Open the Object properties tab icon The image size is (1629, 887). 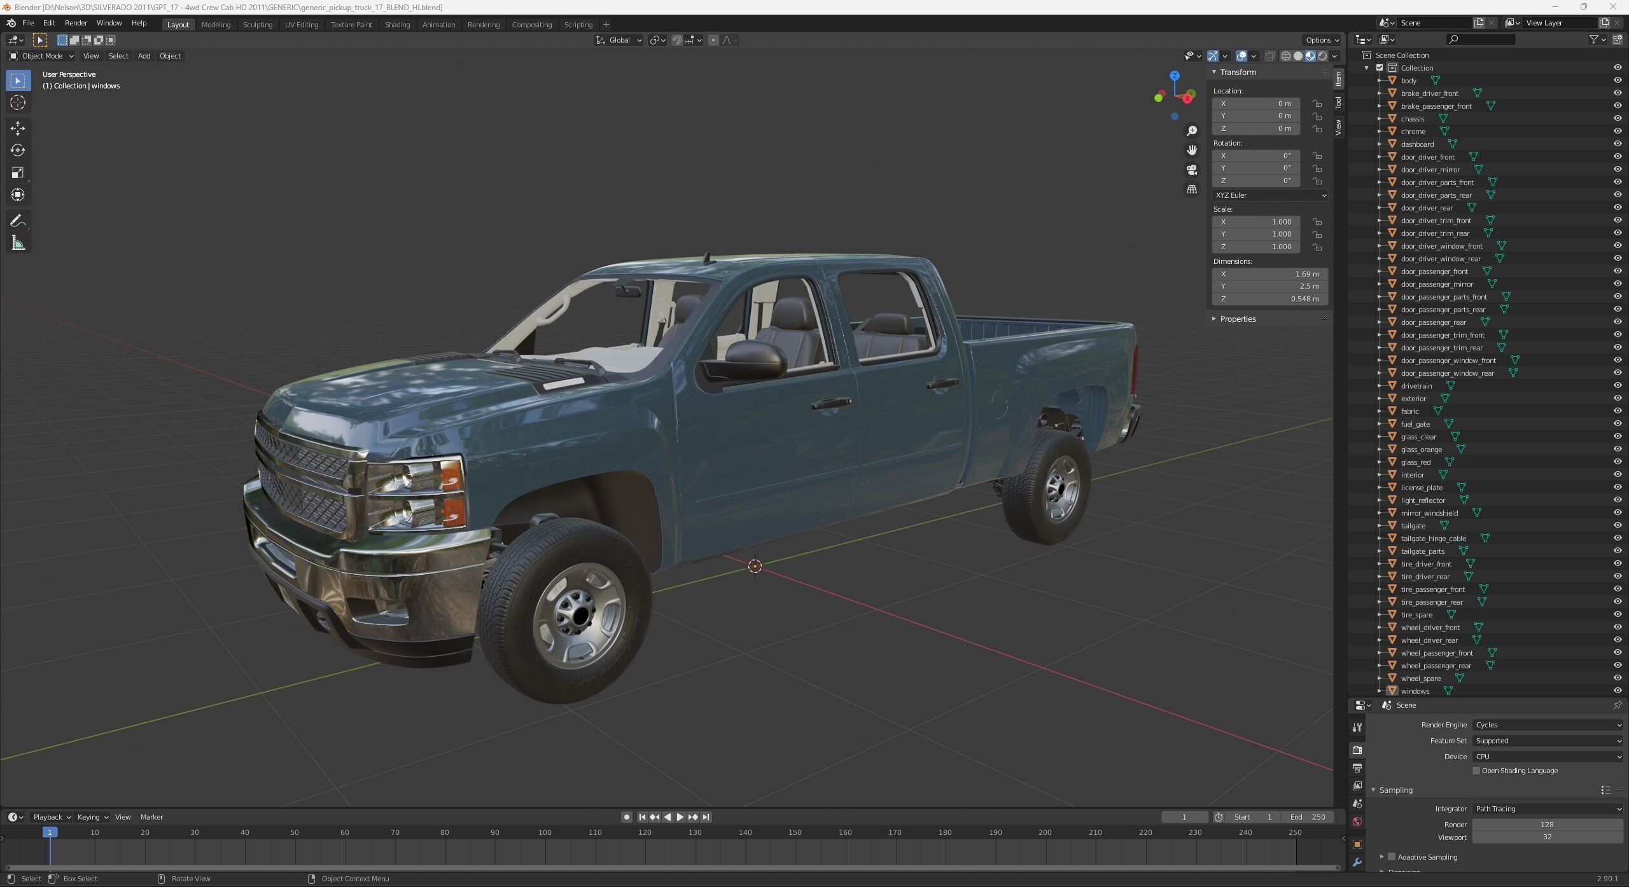click(x=1357, y=844)
